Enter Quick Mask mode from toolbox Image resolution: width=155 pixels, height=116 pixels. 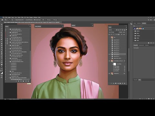(x=2, y=75)
